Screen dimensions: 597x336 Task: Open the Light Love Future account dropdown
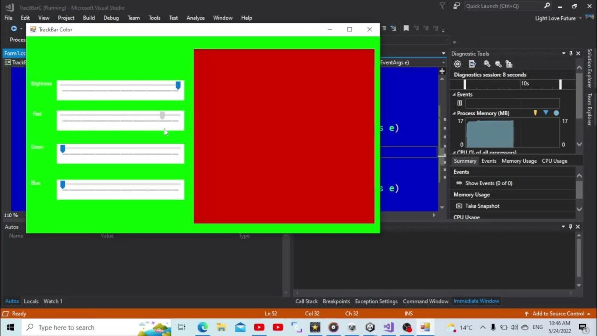tap(558, 18)
